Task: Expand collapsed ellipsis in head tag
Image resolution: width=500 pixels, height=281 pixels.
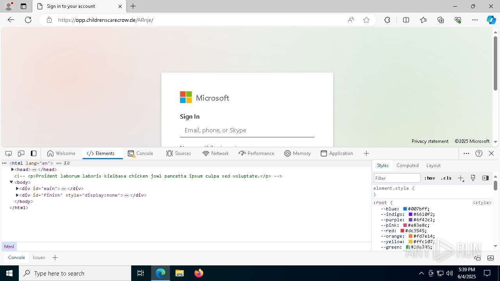Action: pos(34,170)
